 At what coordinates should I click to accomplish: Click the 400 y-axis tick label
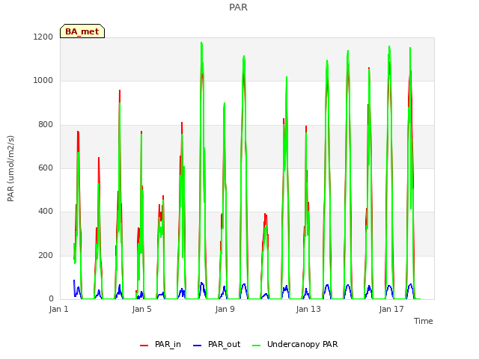tap(46, 211)
